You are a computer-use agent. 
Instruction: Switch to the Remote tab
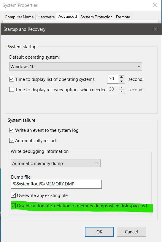[123, 17]
